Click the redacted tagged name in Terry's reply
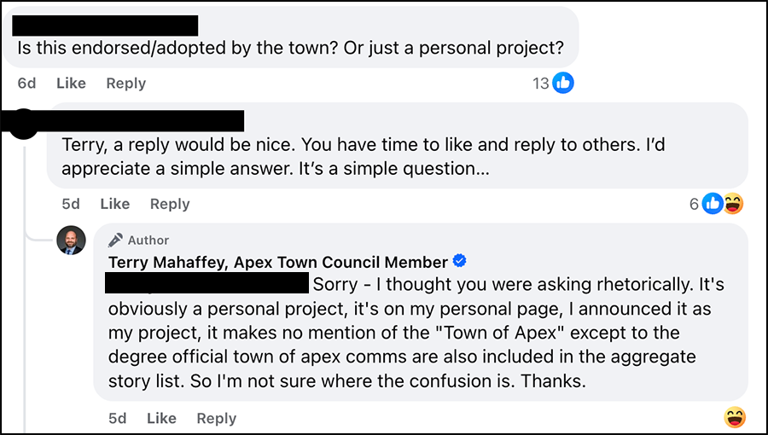768x435 pixels. (206, 282)
